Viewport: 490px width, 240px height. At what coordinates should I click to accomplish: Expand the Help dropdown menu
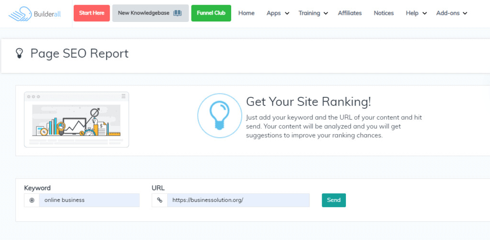[x=416, y=13]
